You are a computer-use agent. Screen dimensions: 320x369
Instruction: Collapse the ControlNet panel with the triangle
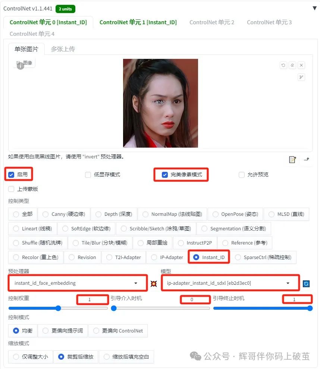click(314, 8)
